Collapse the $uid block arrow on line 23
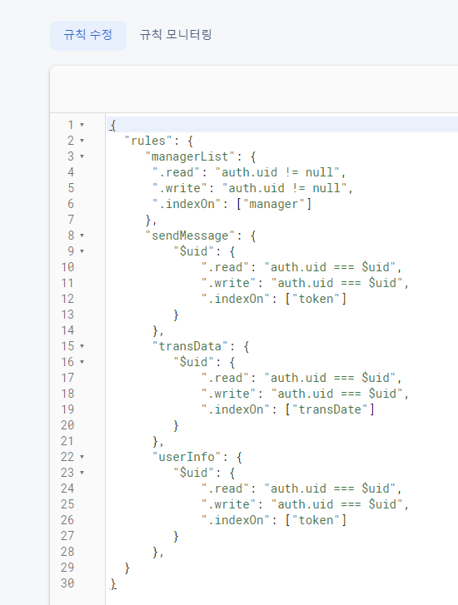Image resolution: width=458 pixels, height=605 pixels. pyautogui.click(x=82, y=473)
